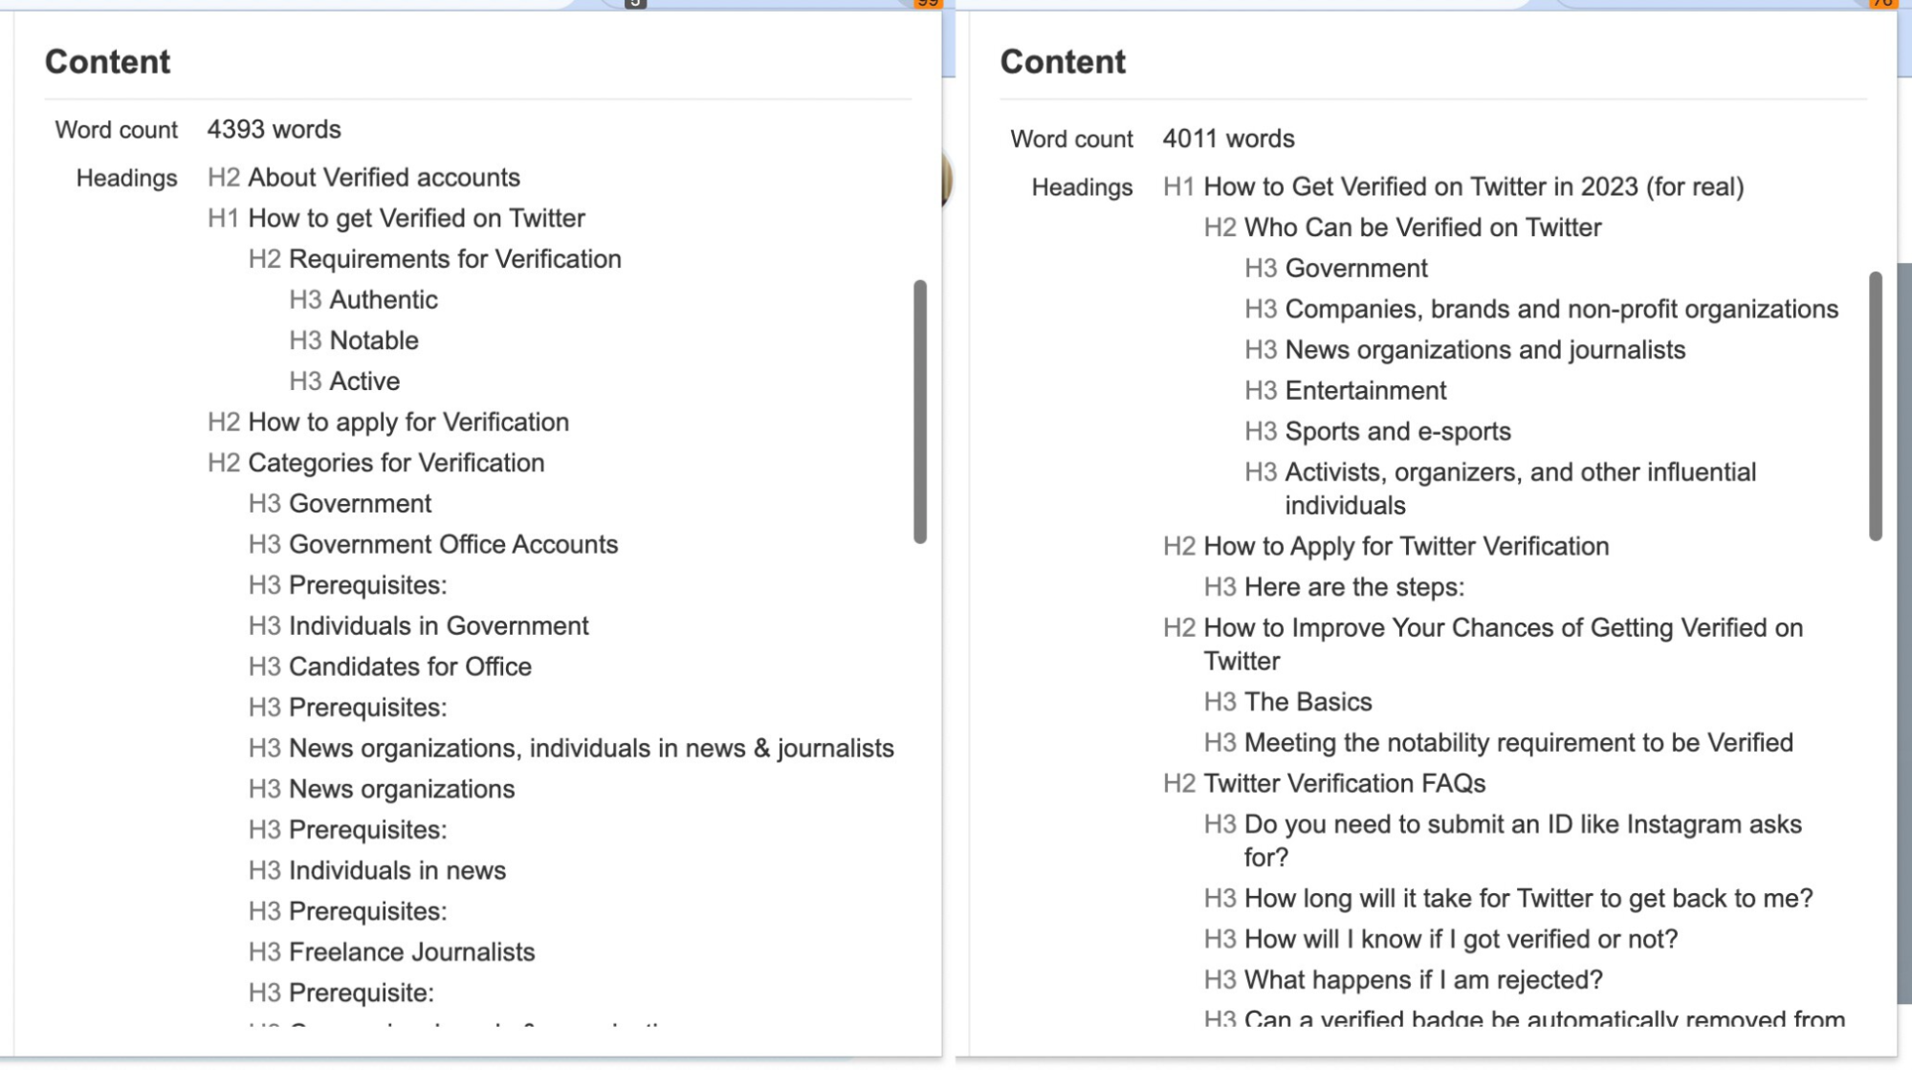Click 'Sports and e-sports' heading
Viewport: 1912px width, 1070px height.
1397,432
